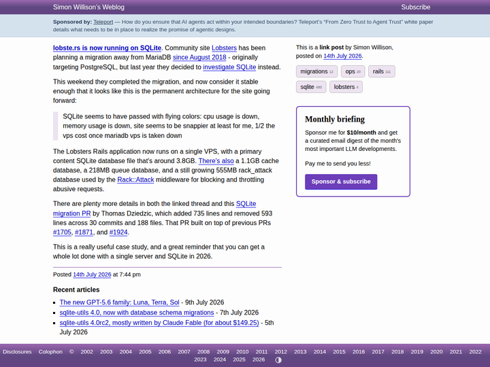Open the copyright symbol footer link

71,352
